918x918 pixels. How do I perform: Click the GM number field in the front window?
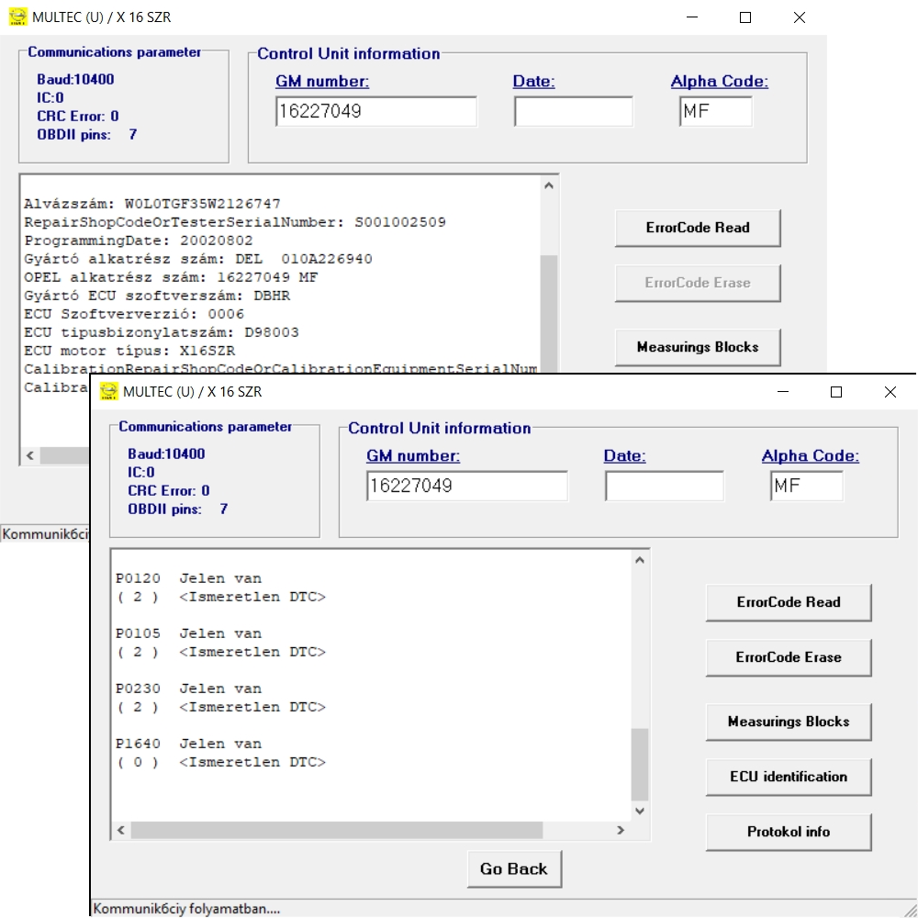coord(466,487)
